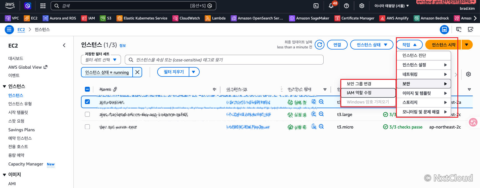The width and height of the screenshot is (480, 188).
Task: Open Savings Plans in sidebar
Action: click(x=22, y=130)
